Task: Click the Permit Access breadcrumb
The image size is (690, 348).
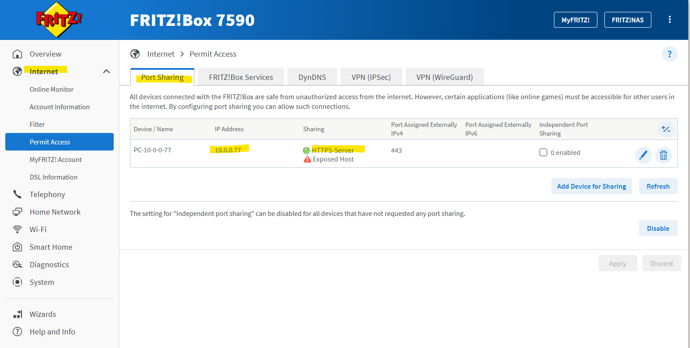Action: [213, 54]
